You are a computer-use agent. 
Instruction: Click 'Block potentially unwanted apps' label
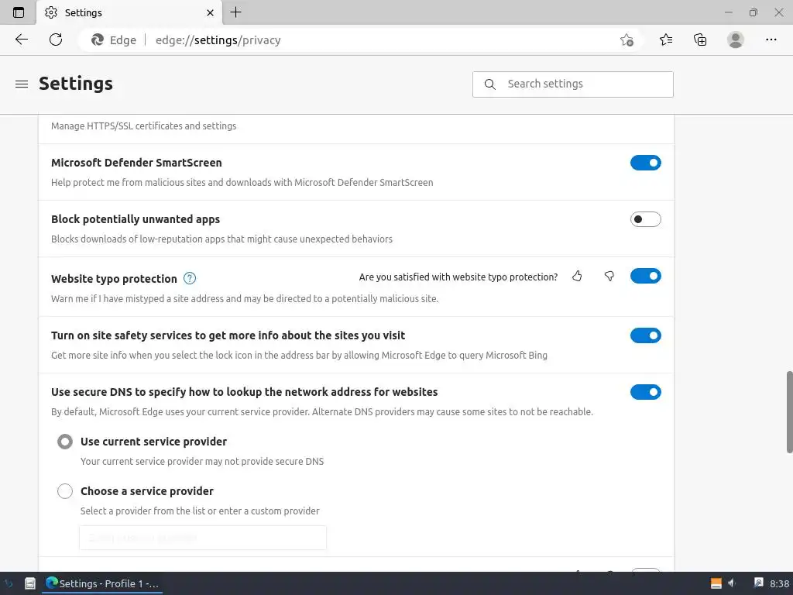click(136, 219)
